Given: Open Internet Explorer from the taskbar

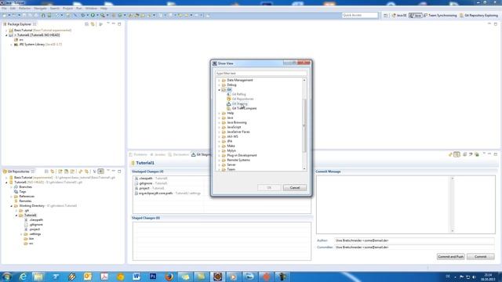Looking at the screenshot, I should tap(23, 277).
